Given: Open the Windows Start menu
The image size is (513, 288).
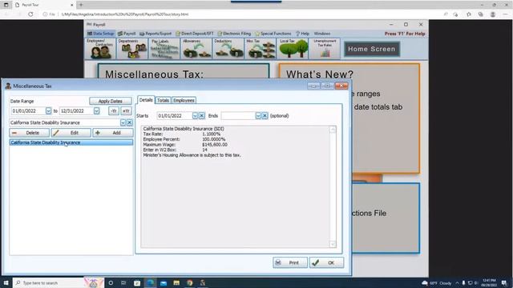Looking at the screenshot, I should (6, 282).
